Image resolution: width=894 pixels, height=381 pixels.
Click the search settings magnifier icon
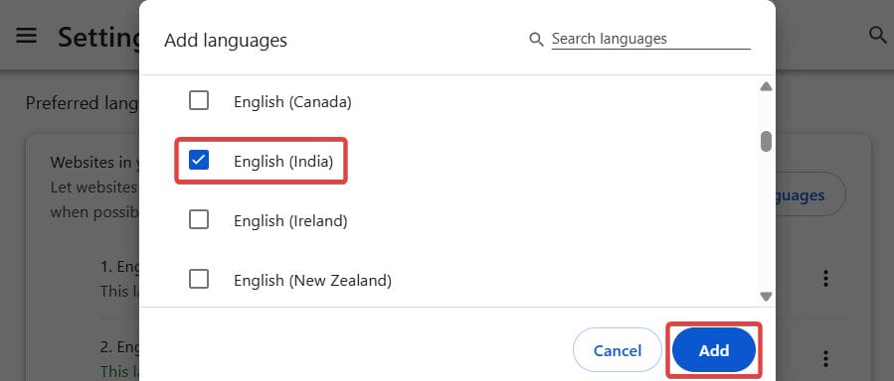(877, 36)
